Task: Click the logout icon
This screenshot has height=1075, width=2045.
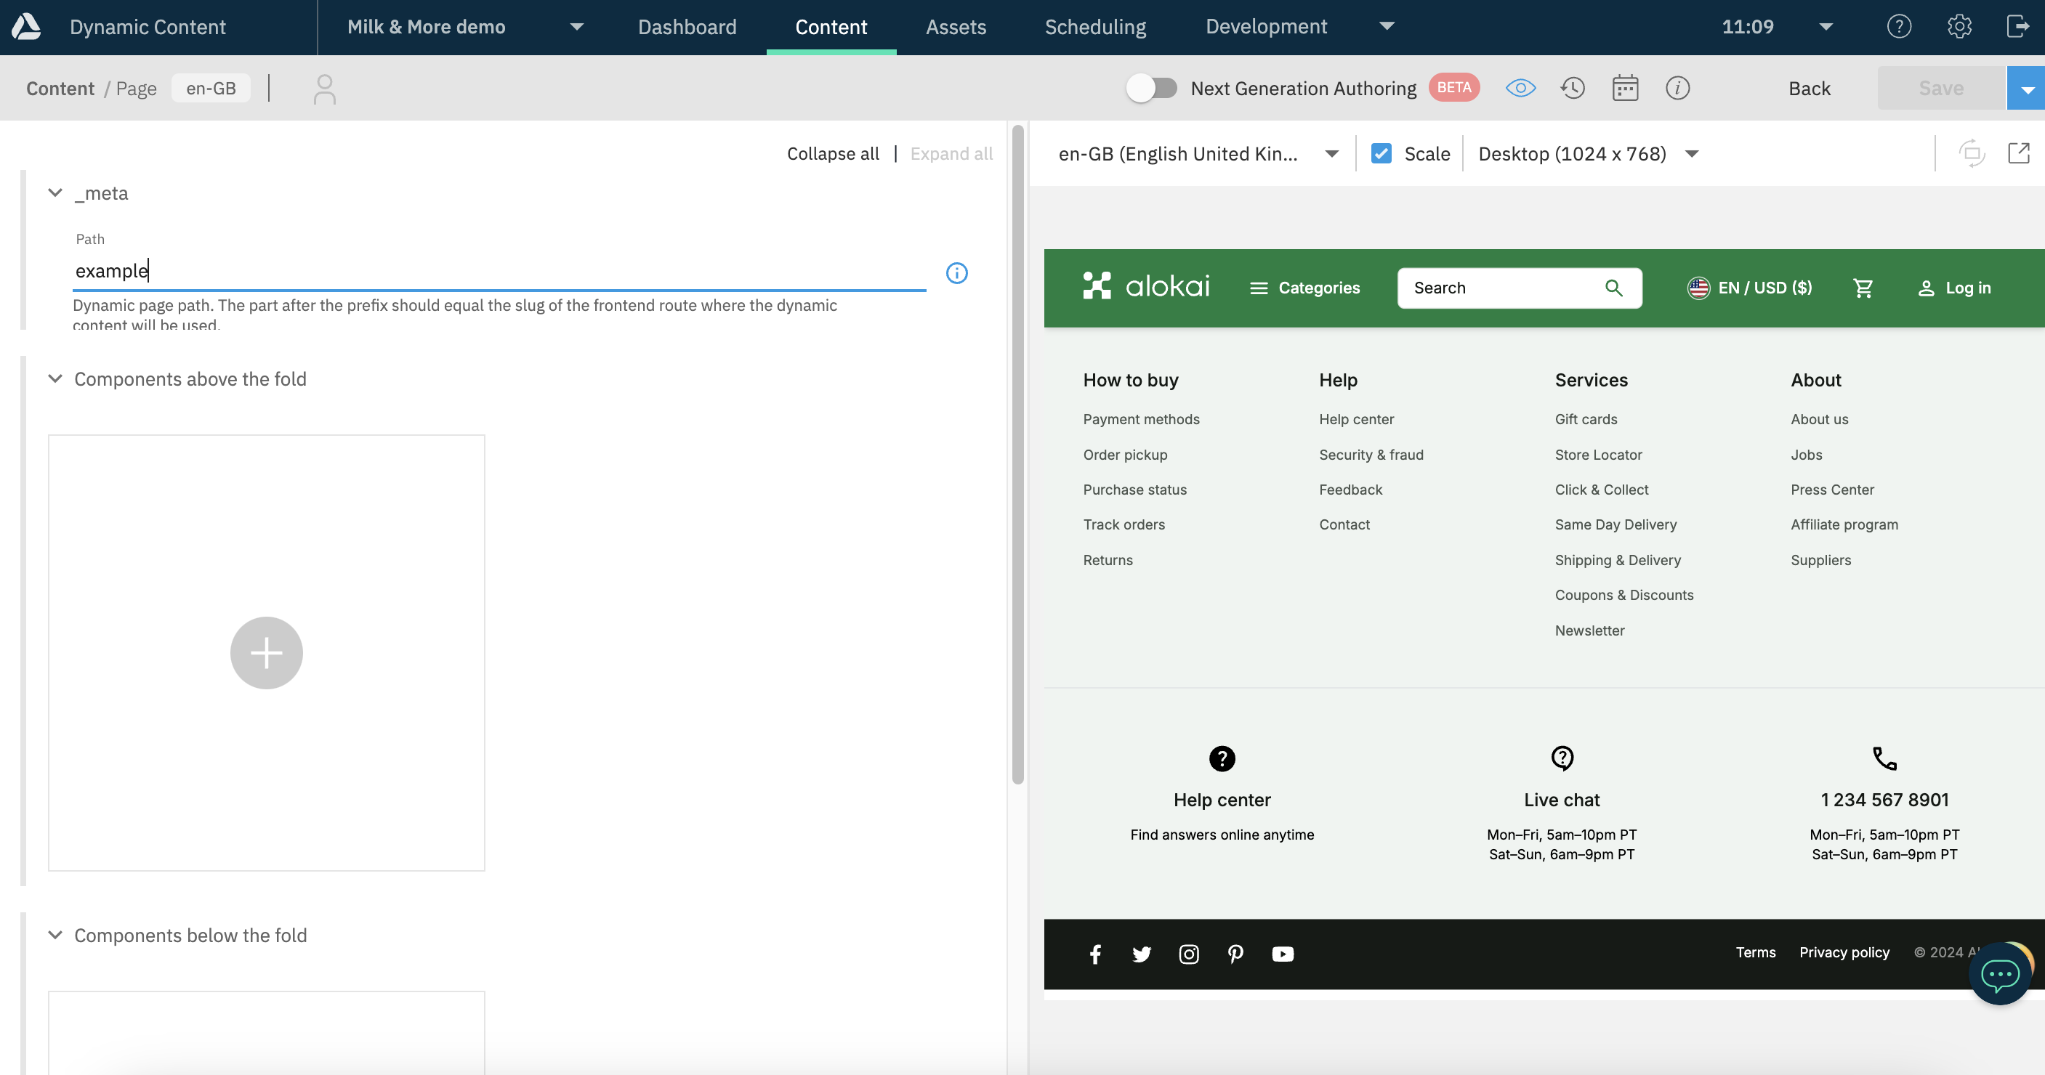Action: coord(2017,26)
